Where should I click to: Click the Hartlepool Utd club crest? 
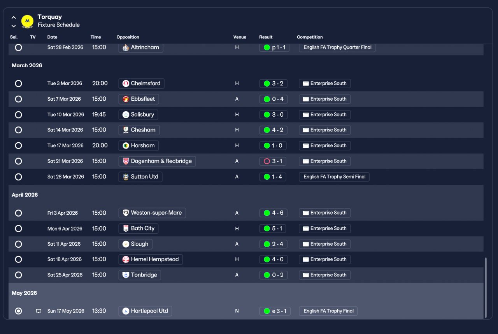[x=126, y=311]
